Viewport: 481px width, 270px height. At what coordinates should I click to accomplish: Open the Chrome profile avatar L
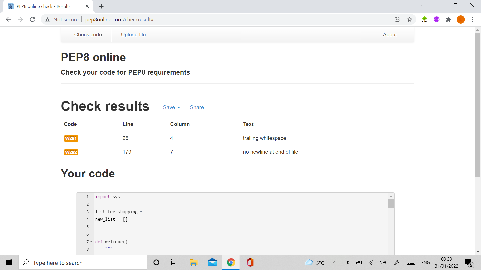click(x=460, y=19)
